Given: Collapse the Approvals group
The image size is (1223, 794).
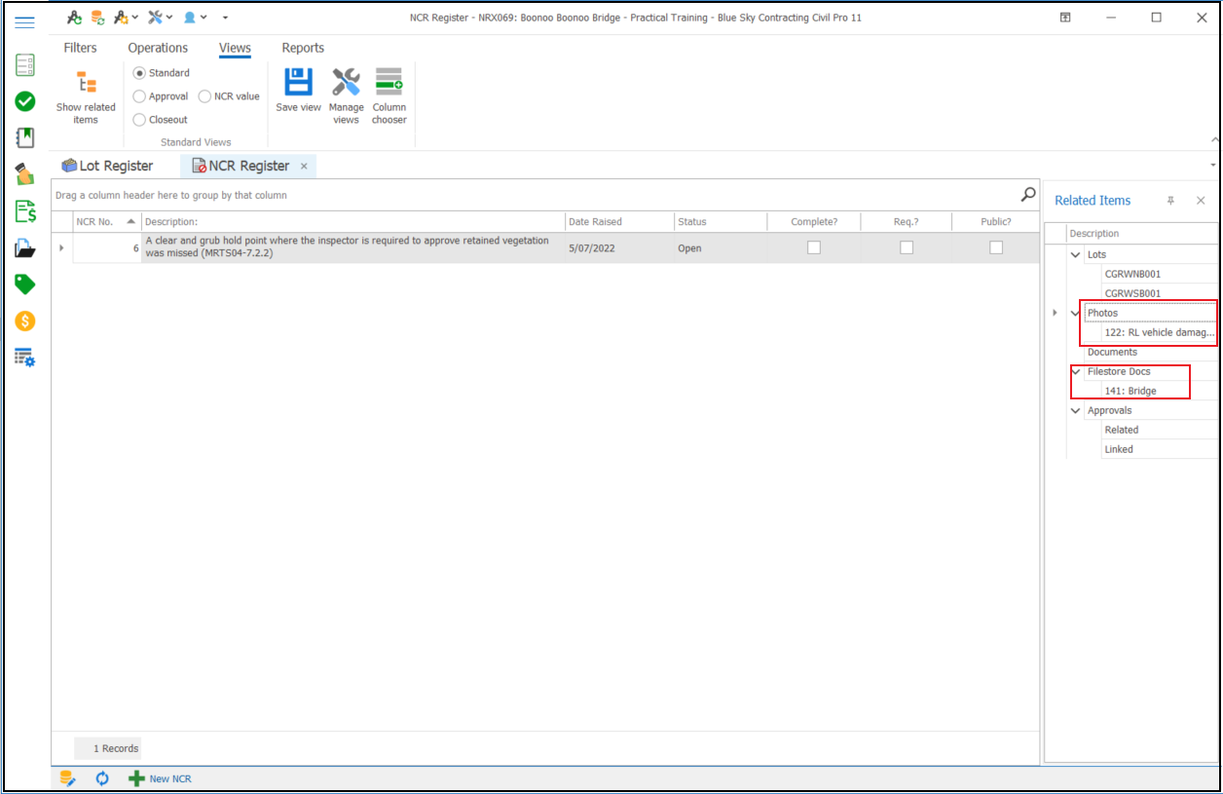Looking at the screenshot, I should pos(1076,411).
